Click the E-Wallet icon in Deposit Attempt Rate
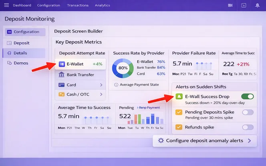 (62, 64)
